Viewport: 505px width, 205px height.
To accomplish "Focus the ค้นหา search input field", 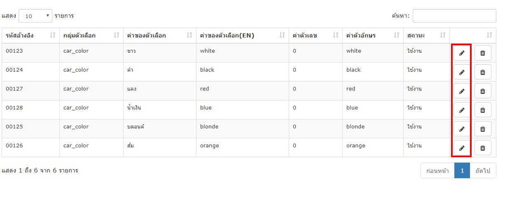I will pyautogui.click(x=454, y=16).
